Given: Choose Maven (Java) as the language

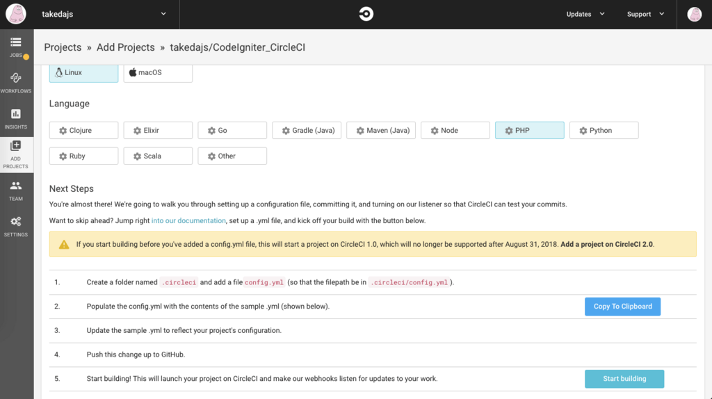Looking at the screenshot, I should click(x=381, y=130).
